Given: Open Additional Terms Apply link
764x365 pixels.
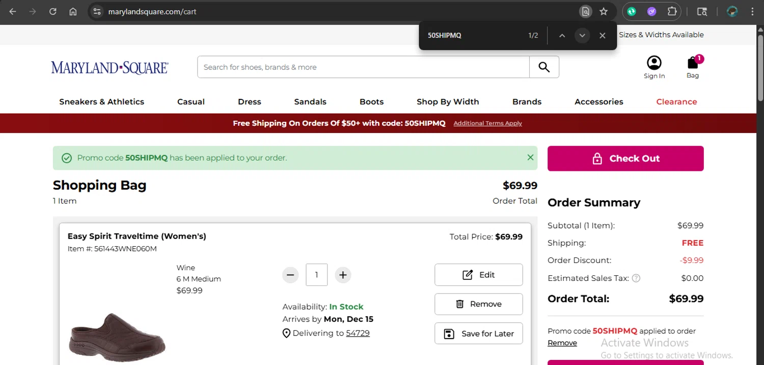Looking at the screenshot, I should (x=487, y=123).
